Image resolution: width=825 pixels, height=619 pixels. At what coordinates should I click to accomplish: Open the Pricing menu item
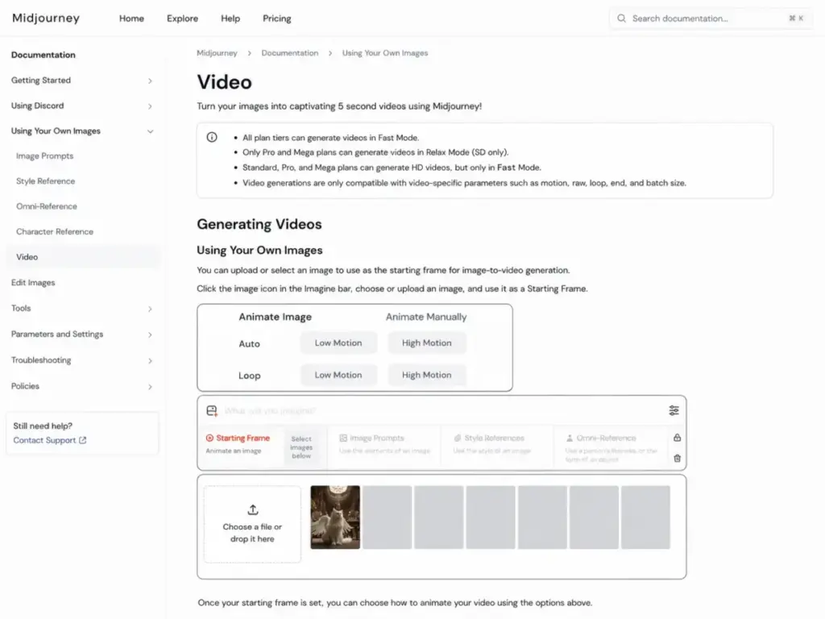click(x=277, y=19)
